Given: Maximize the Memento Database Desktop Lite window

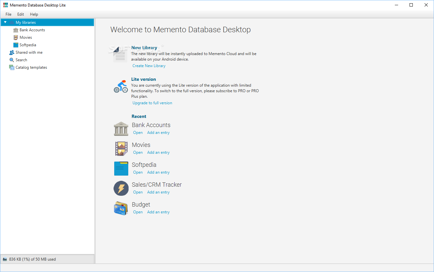Looking at the screenshot, I should pos(411,5).
